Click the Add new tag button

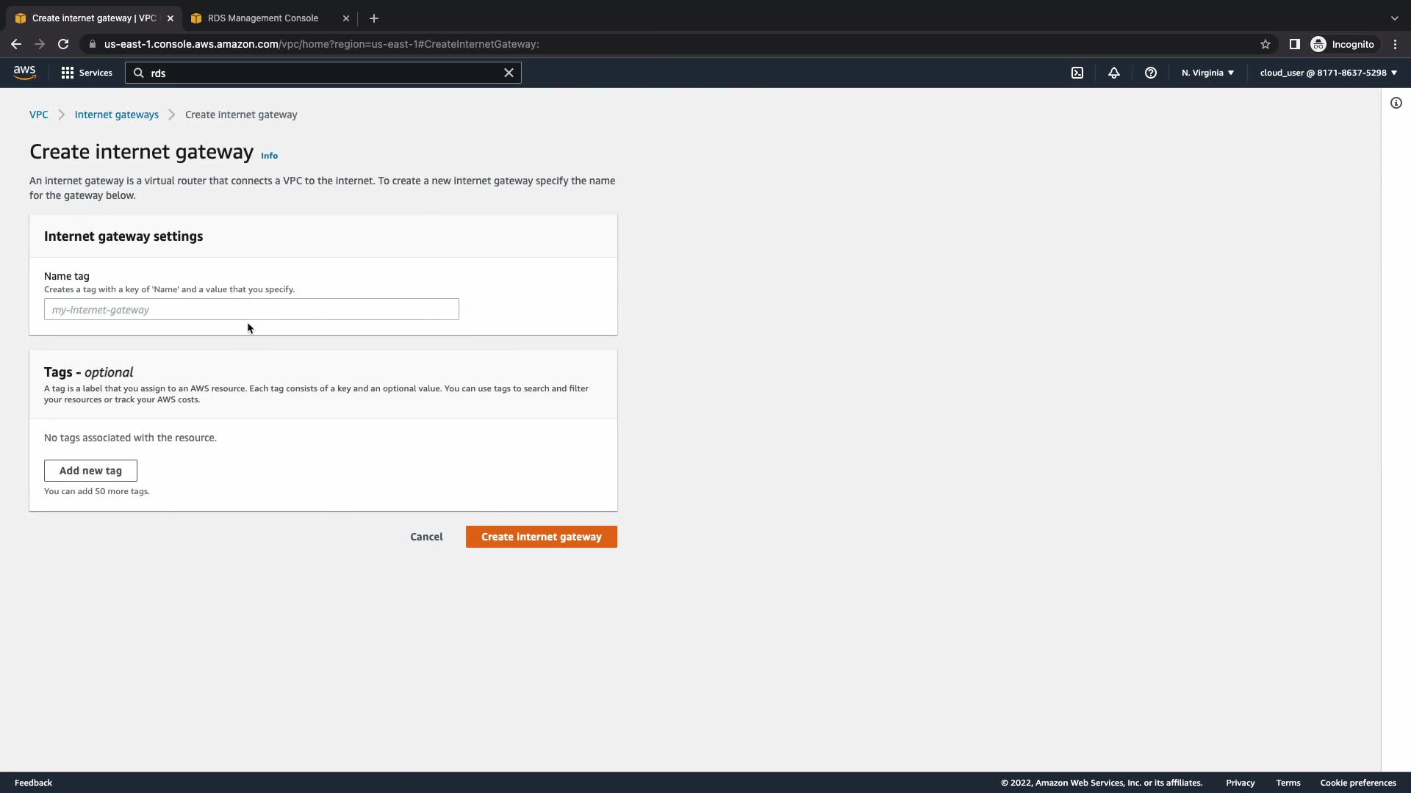tap(90, 471)
